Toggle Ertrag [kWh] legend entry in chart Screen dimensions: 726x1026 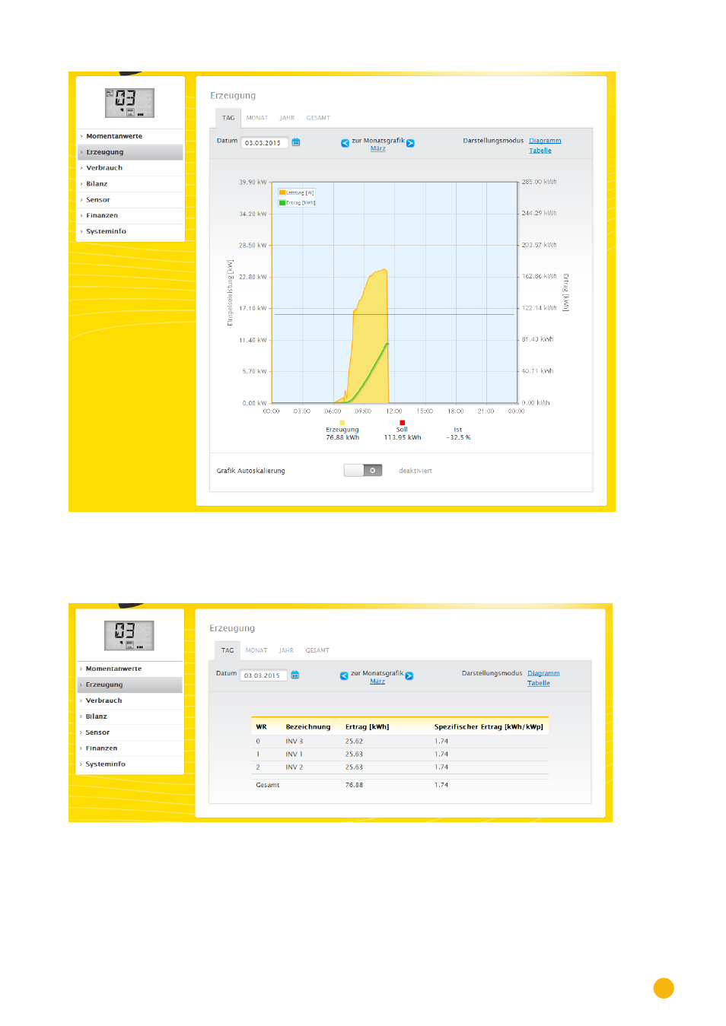click(x=298, y=202)
